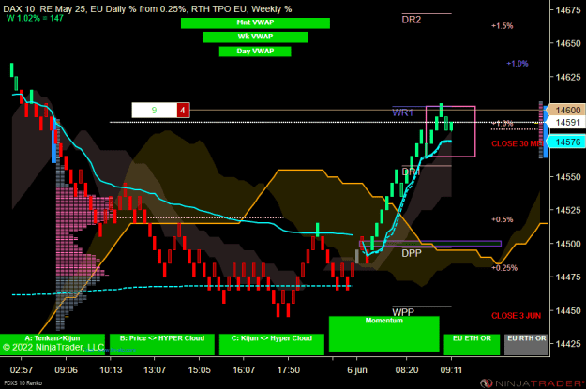Click the +1.5% level label
Viewport: 586px width, 389px height.
coord(503,26)
